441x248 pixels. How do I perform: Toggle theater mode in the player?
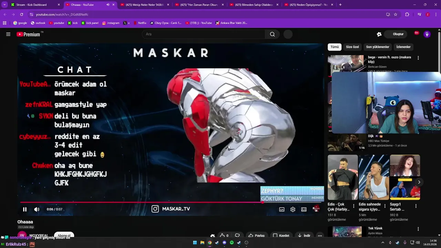304,209
